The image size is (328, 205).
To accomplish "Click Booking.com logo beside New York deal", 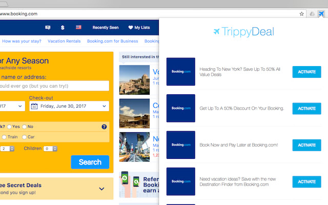I will click(181, 72).
